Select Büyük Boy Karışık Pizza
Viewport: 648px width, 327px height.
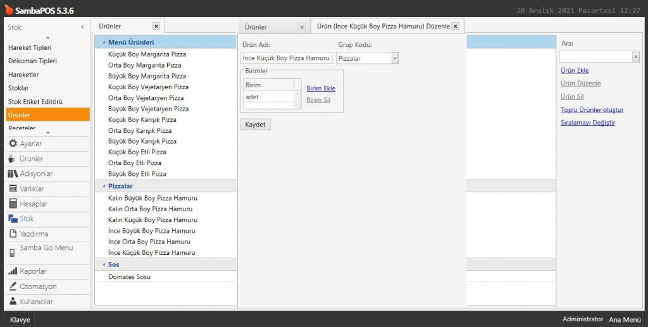pyautogui.click(x=142, y=141)
